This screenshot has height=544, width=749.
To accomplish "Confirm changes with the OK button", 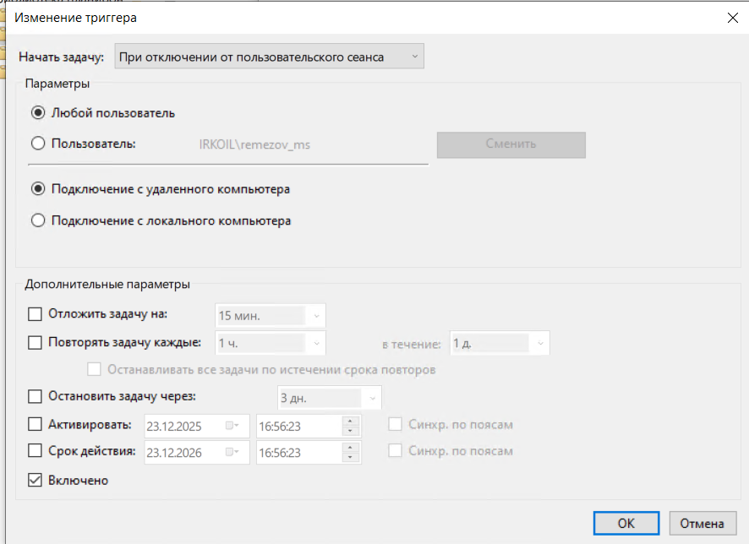I will pos(626,524).
